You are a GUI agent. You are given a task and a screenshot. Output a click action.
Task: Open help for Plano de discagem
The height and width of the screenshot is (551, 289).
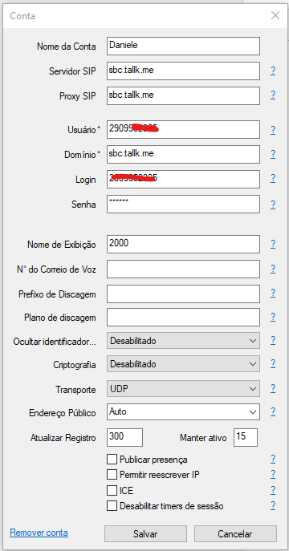coord(273,318)
